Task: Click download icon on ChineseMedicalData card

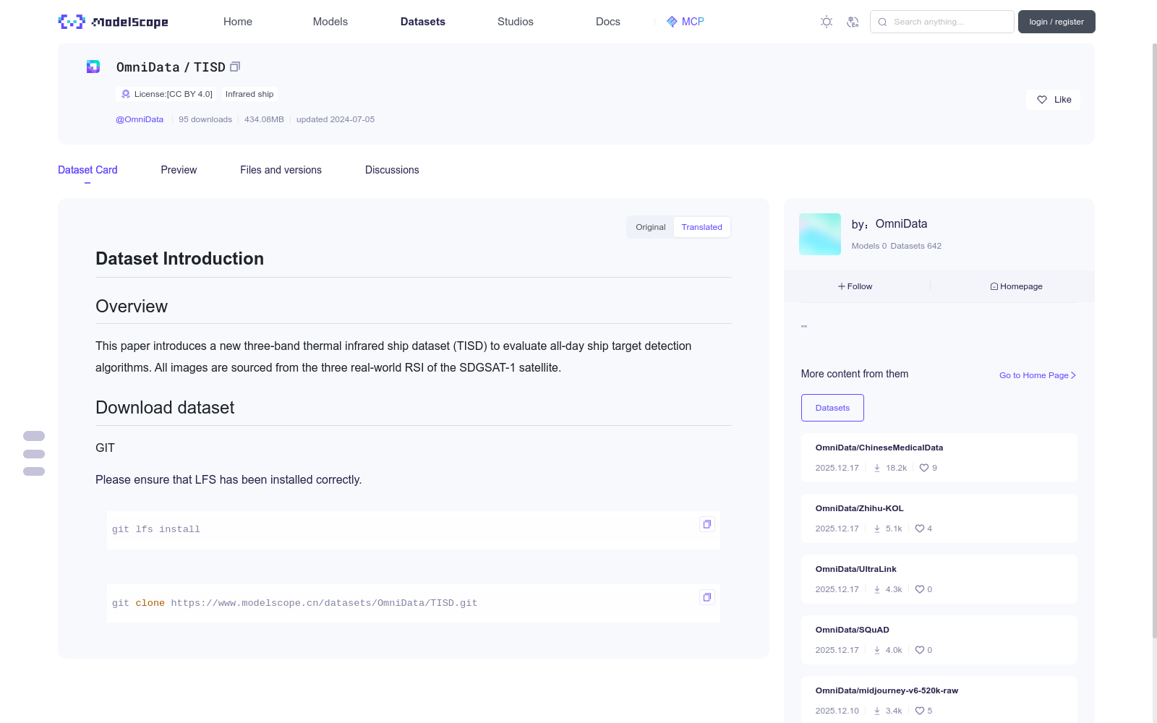Action: [877, 468]
